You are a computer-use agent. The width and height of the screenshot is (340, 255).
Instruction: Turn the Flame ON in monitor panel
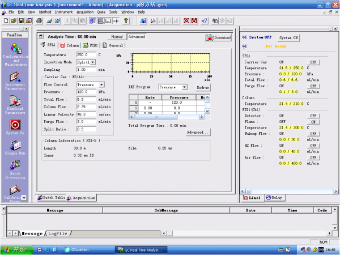click(x=312, y=121)
